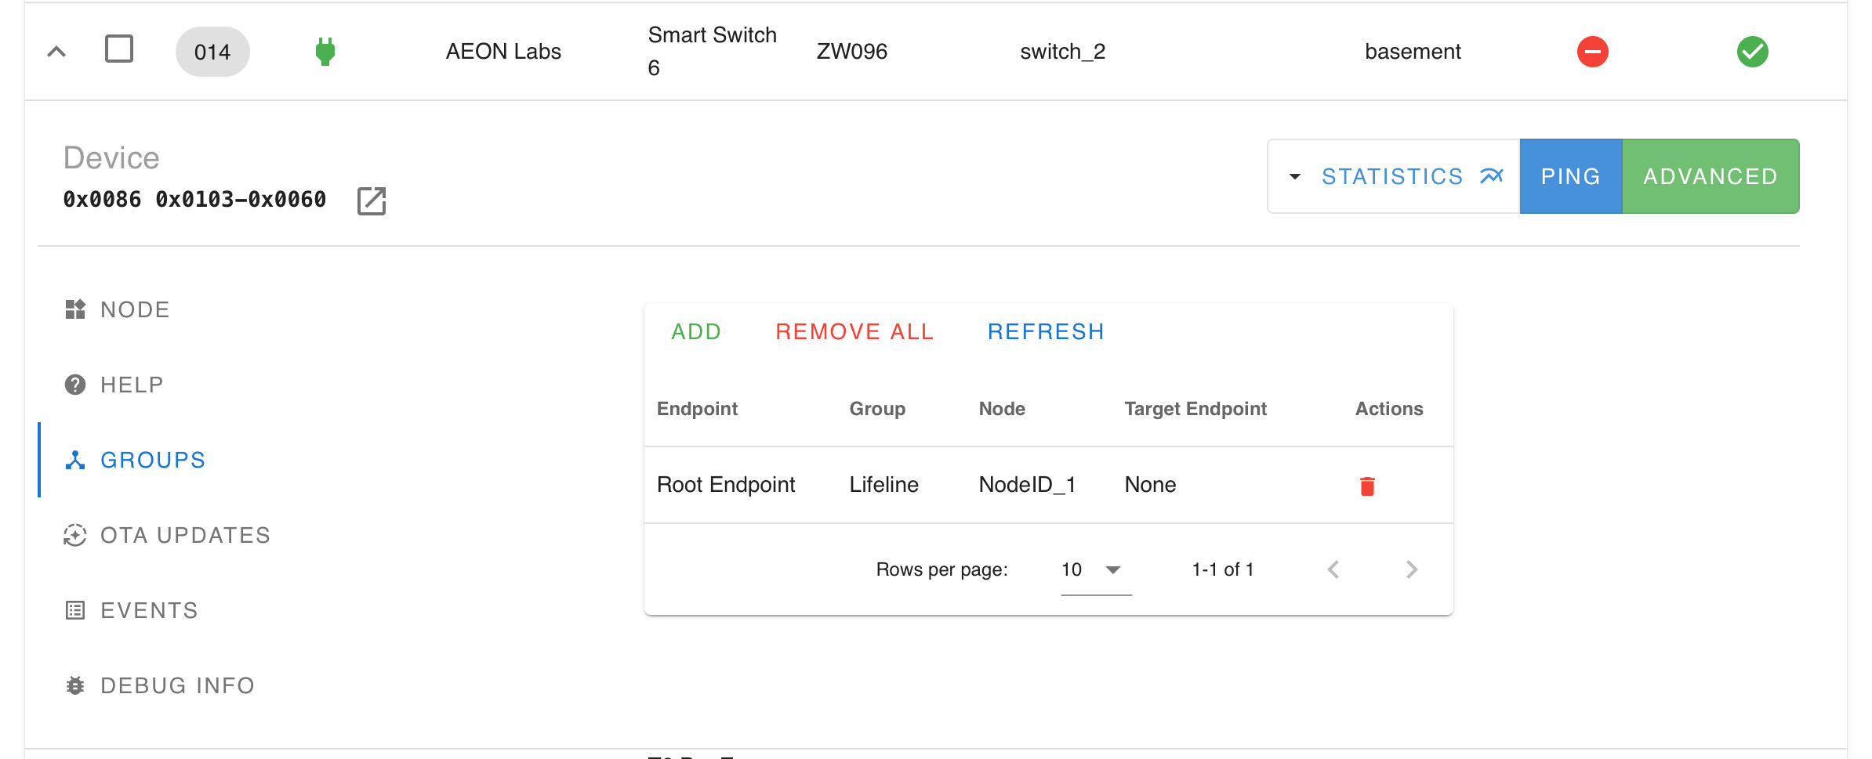Click the NodeID_1 cell
This screenshot has width=1872, height=759.
1027,485
